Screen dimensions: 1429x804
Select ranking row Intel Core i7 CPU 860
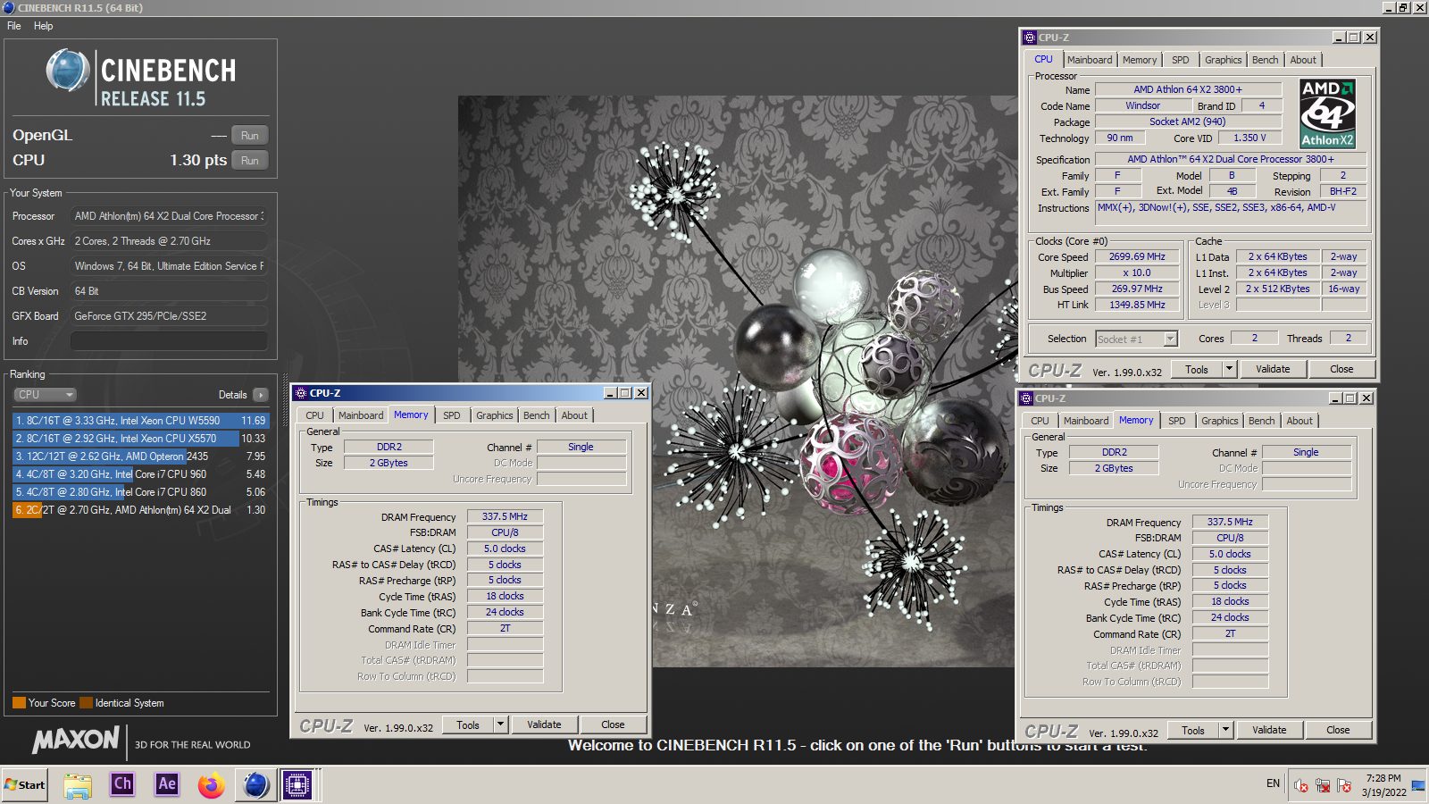140,491
